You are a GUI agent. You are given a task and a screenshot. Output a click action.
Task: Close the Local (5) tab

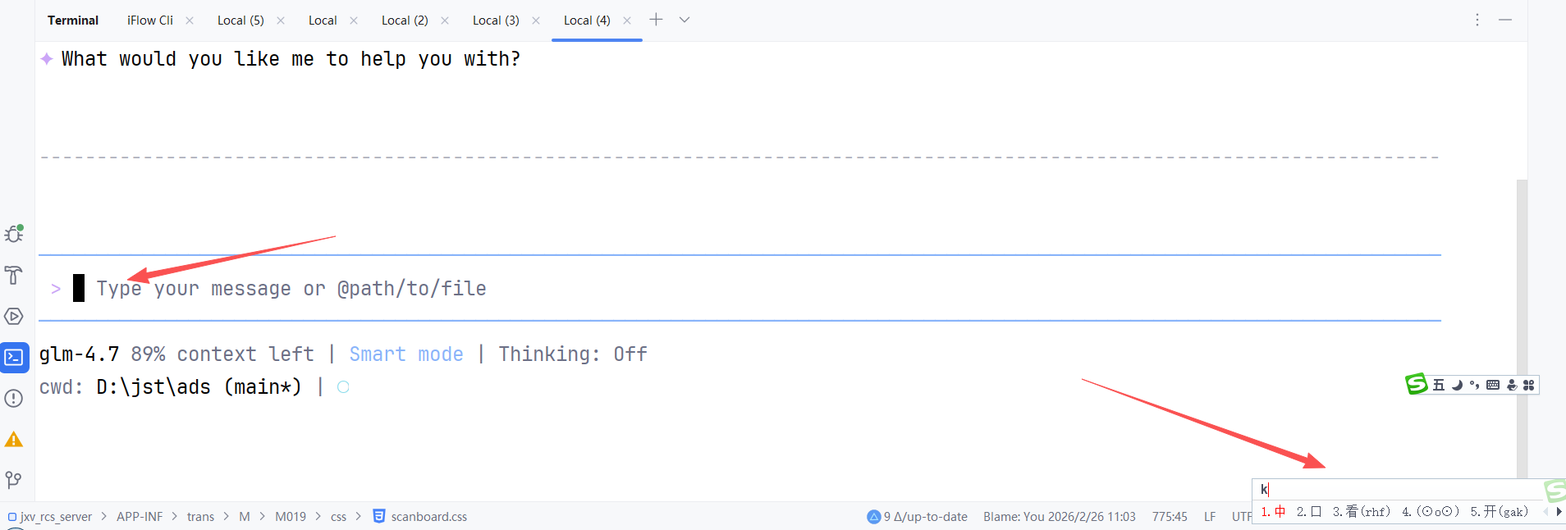coord(281,21)
